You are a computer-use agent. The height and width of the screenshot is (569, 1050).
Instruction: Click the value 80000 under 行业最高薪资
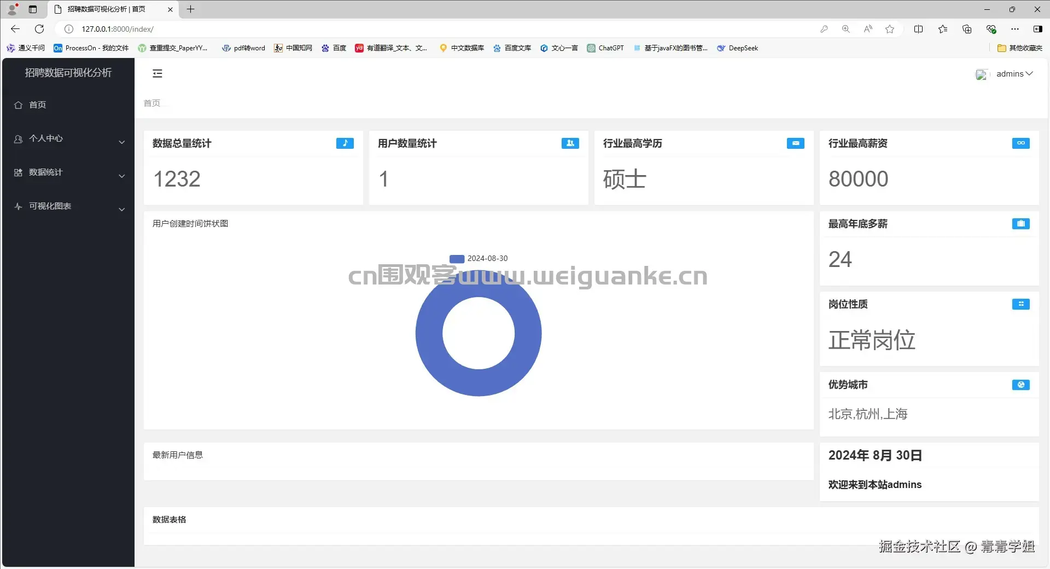click(x=858, y=179)
